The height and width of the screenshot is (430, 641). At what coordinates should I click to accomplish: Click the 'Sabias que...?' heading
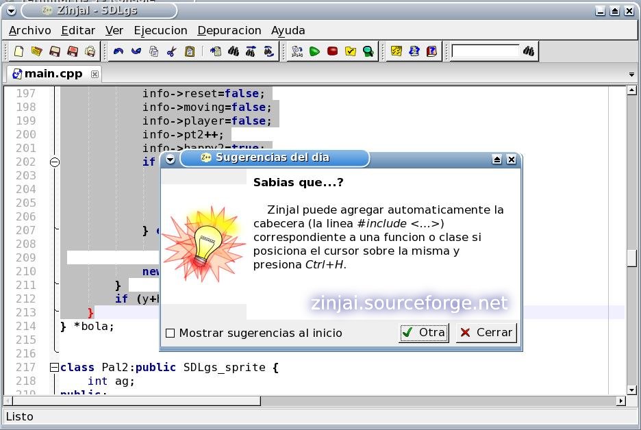coord(299,182)
